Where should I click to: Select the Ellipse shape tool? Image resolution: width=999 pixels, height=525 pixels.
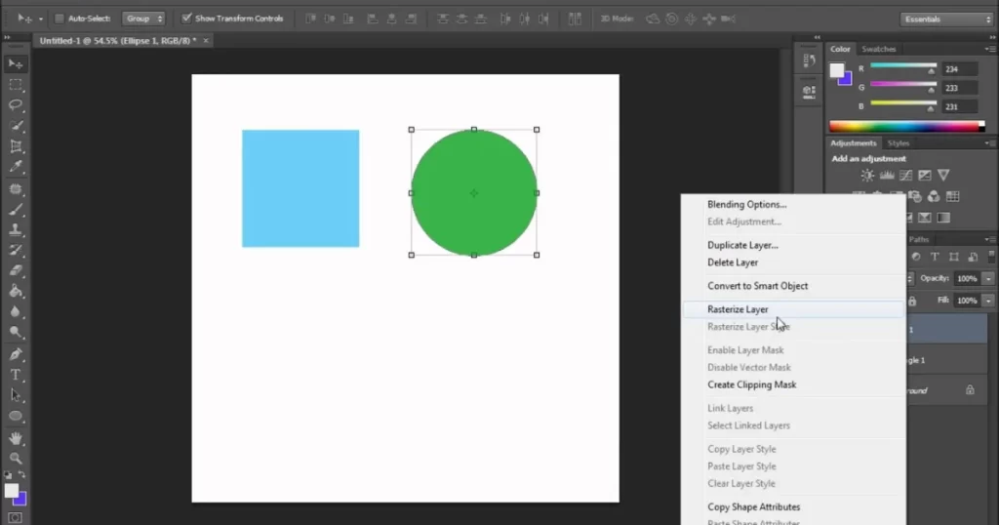[16, 416]
